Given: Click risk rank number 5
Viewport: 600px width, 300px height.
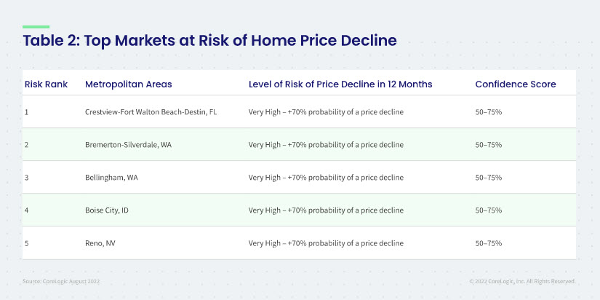Looking at the screenshot, I should point(26,243).
